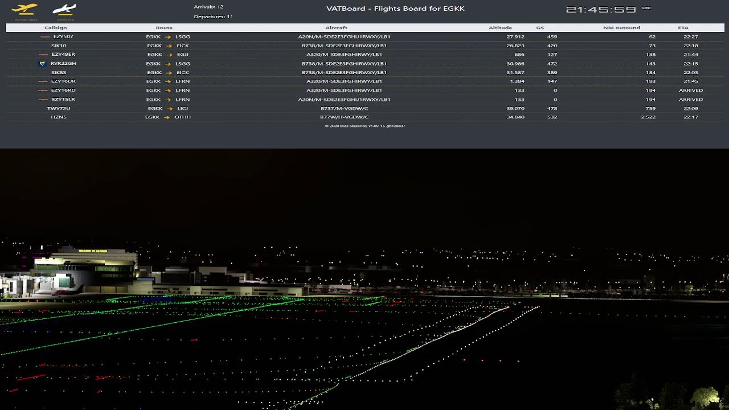Click the route arrow in the SIK83 row
Image resolution: width=729 pixels, height=410 pixels.
click(169, 72)
